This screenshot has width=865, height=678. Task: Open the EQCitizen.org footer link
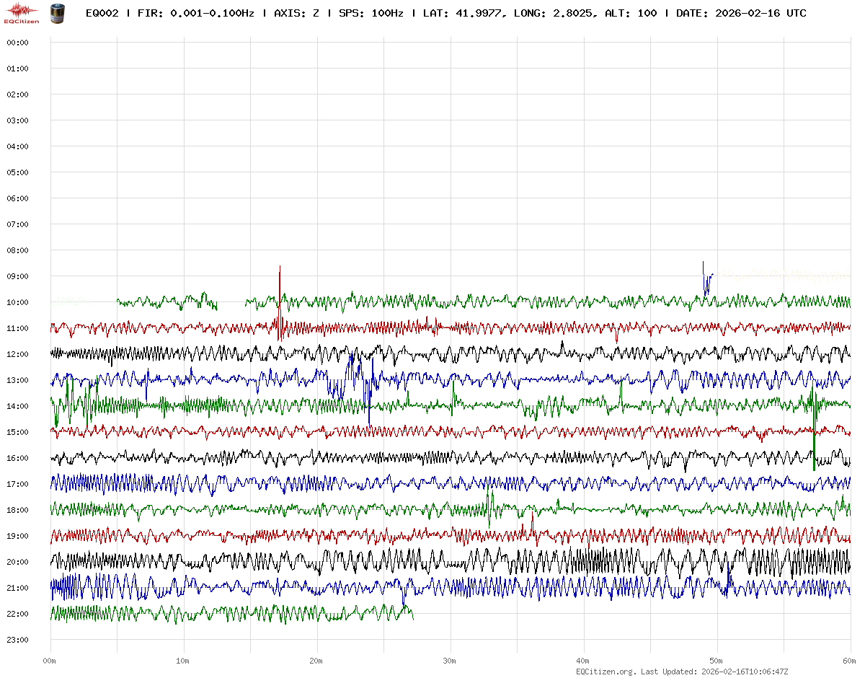click(606, 672)
